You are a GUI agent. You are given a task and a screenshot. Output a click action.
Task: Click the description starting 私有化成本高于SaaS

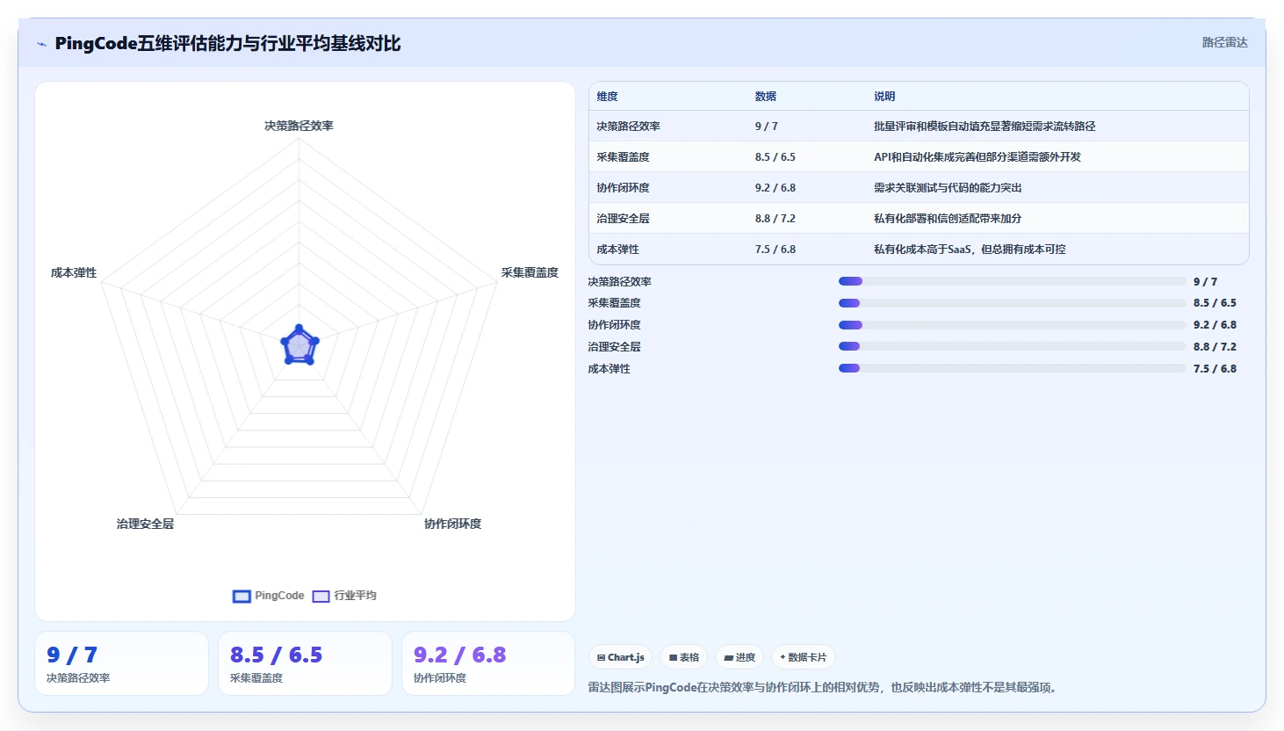coord(970,250)
